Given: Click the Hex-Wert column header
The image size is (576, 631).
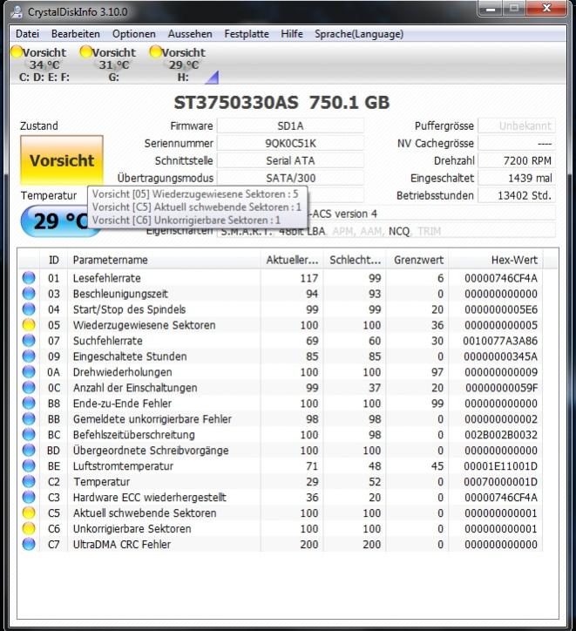Looking at the screenshot, I should 496,260.
